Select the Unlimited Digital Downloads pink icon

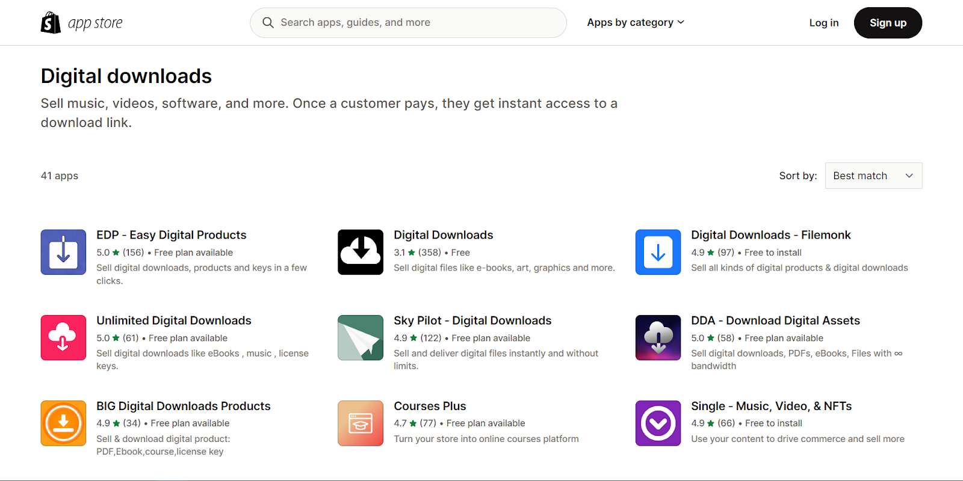(x=63, y=337)
